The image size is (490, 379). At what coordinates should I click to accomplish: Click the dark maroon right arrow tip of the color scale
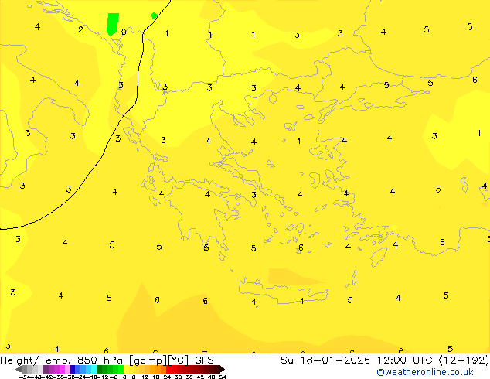click(x=223, y=369)
